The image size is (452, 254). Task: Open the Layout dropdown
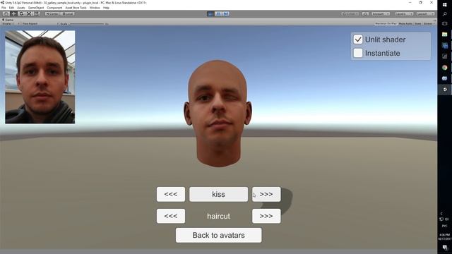click(425, 14)
